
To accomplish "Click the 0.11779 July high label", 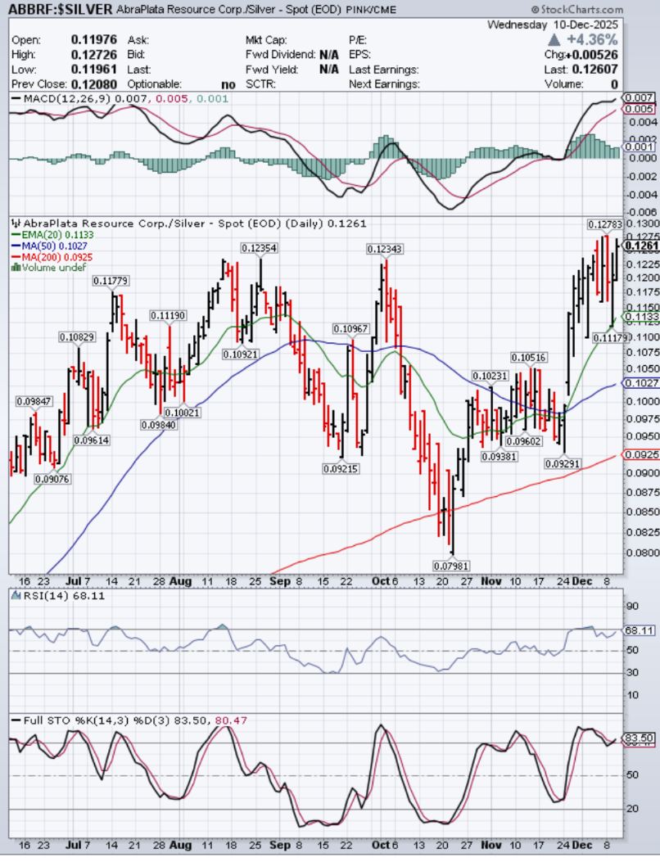I will (111, 281).
